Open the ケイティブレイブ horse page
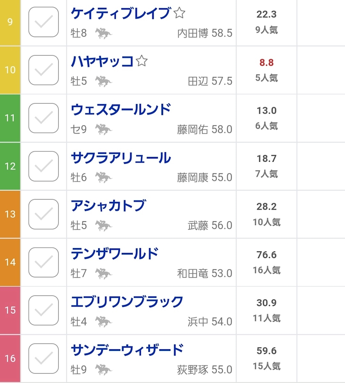345x383 pixels. pyautogui.click(x=120, y=14)
